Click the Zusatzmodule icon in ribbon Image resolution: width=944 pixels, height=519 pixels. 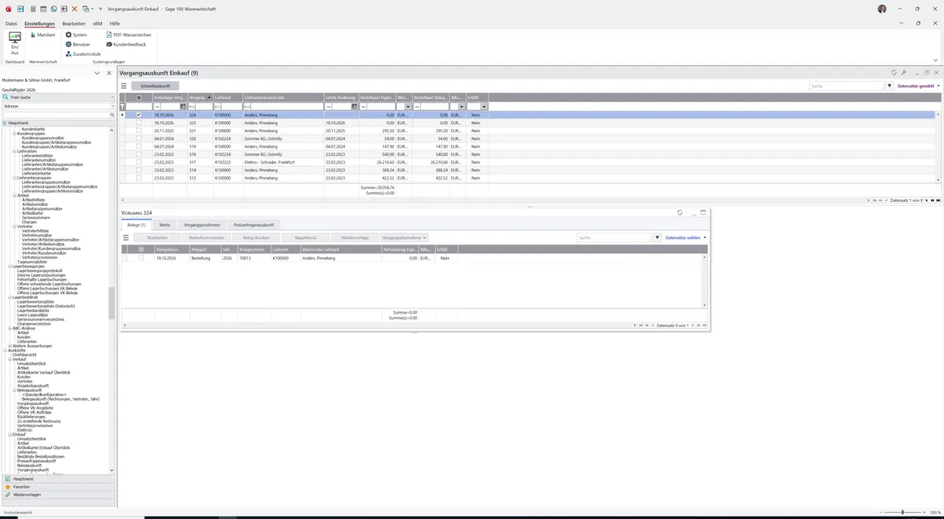pos(68,53)
